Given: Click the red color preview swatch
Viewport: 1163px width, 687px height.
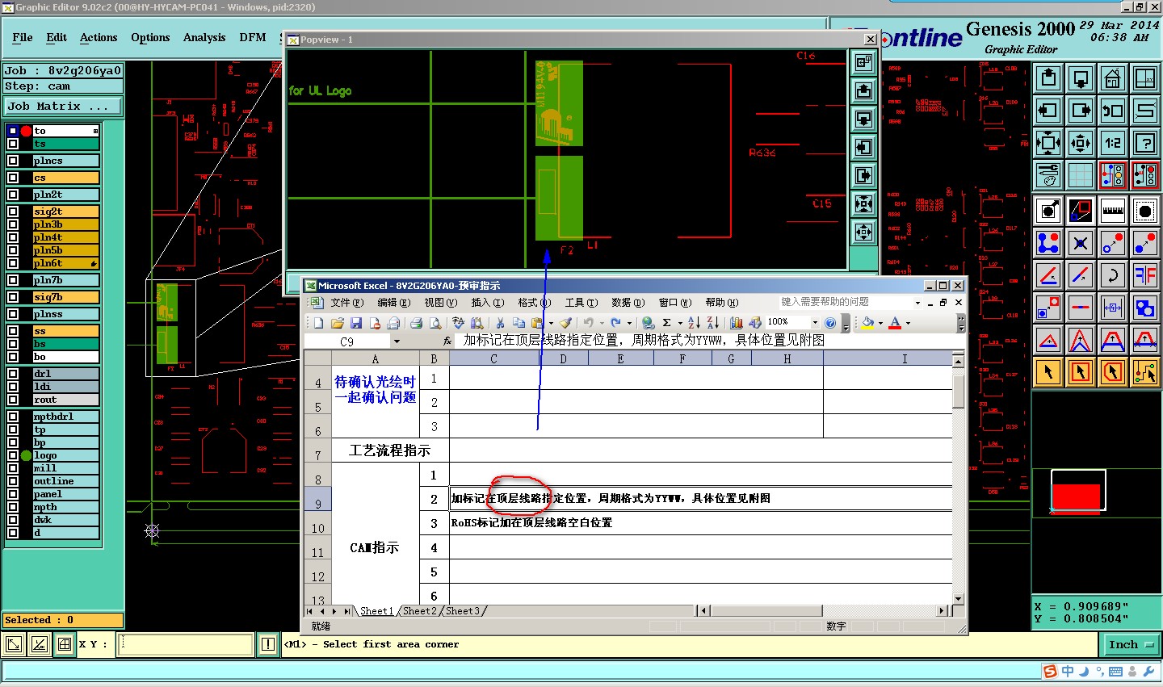Looking at the screenshot, I should pos(1076,497).
